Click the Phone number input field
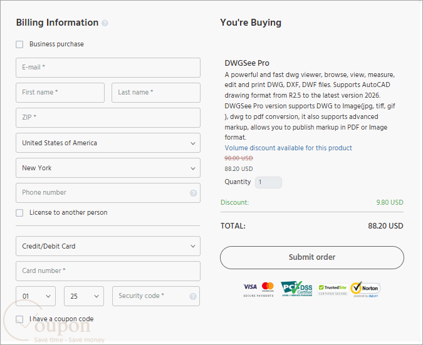Screen dimensions: 423x345 [108, 193]
